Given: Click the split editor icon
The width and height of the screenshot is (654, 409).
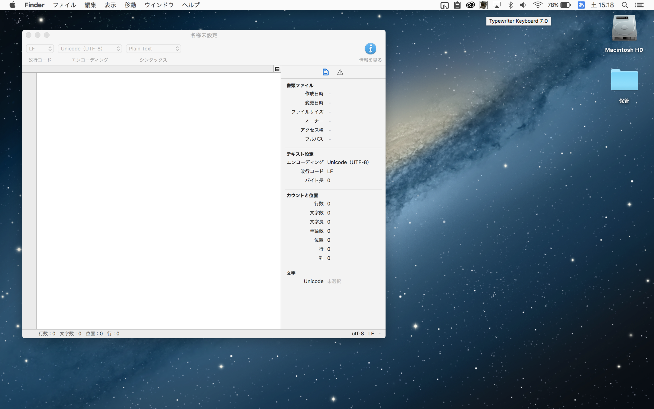Looking at the screenshot, I should tap(277, 69).
